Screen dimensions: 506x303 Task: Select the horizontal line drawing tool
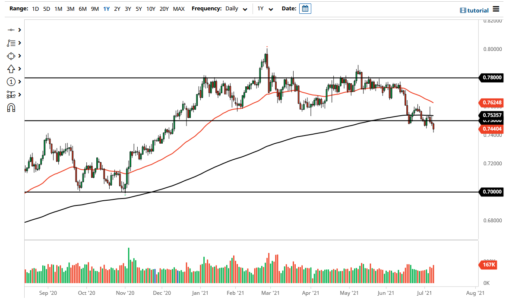coord(12,30)
